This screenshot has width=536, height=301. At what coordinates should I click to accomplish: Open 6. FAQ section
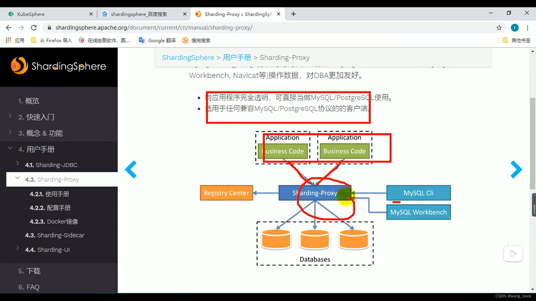[29, 287]
